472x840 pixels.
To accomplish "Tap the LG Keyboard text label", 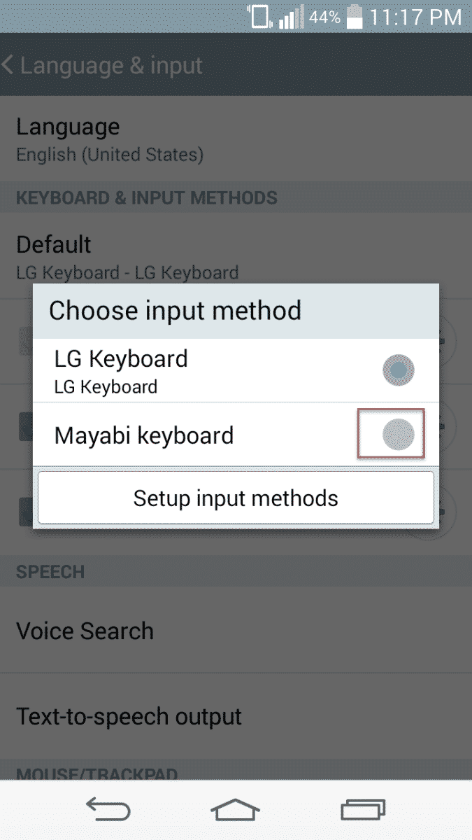I will [x=121, y=359].
